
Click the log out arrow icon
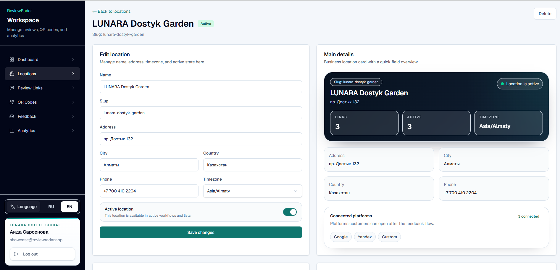(16, 254)
